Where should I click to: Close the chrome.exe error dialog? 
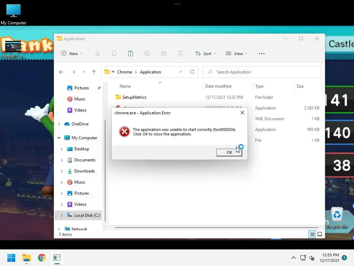[x=242, y=113]
